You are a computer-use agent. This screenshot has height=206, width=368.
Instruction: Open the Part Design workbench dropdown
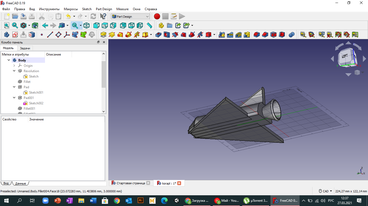pos(130,17)
